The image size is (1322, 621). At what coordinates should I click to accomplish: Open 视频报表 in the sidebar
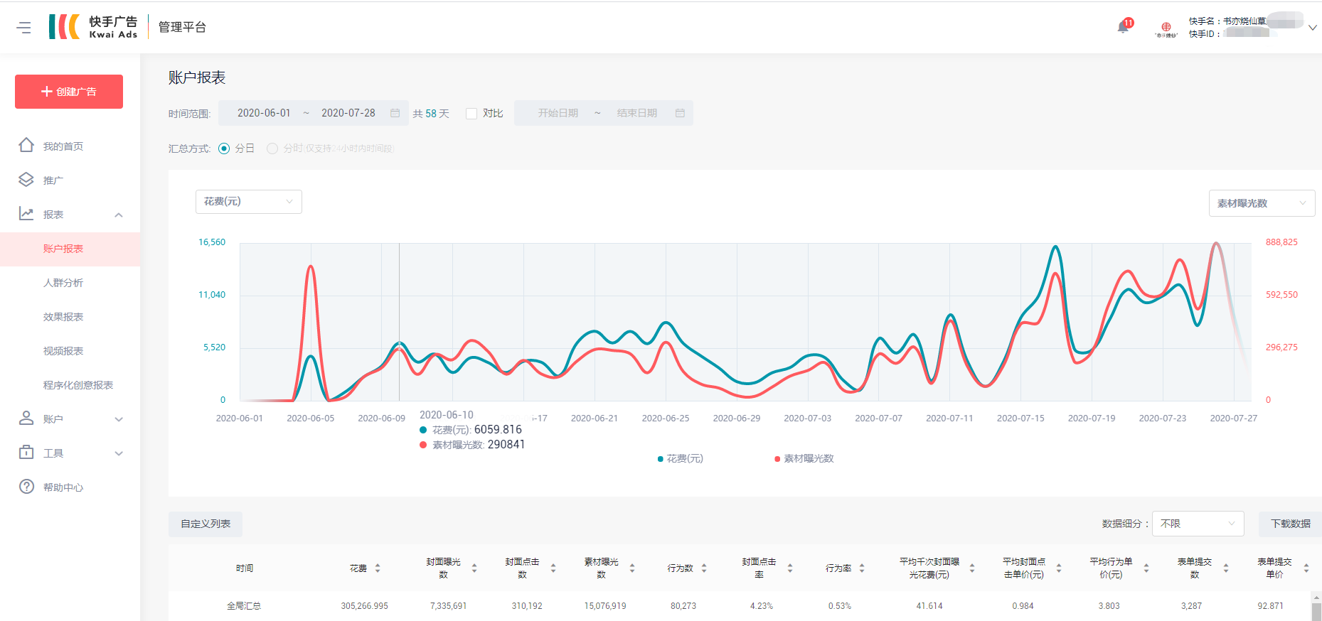[63, 351]
